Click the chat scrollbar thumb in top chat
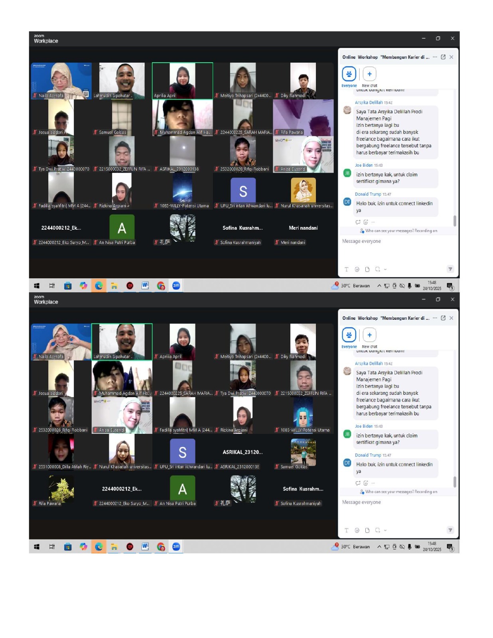The width and height of the screenshot is (493, 638). [455, 221]
